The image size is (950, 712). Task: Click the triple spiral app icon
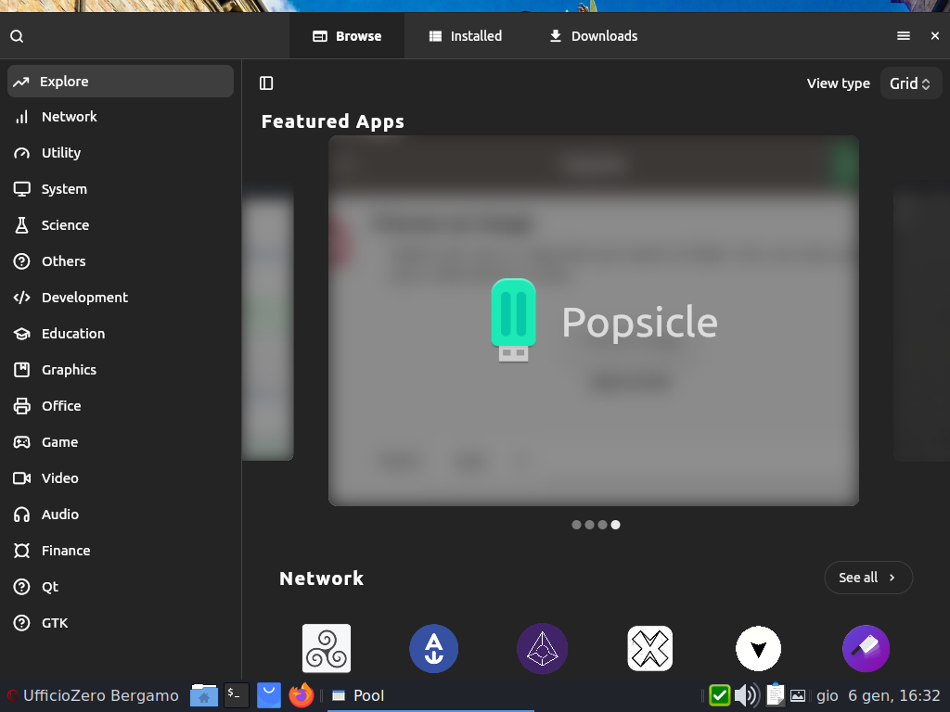click(327, 648)
